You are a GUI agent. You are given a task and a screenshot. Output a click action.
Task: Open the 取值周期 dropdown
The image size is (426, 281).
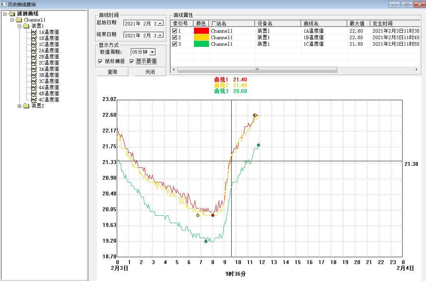(x=152, y=52)
